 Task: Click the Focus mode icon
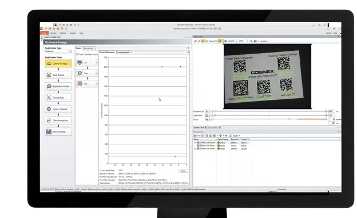click(x=207, y=119)
